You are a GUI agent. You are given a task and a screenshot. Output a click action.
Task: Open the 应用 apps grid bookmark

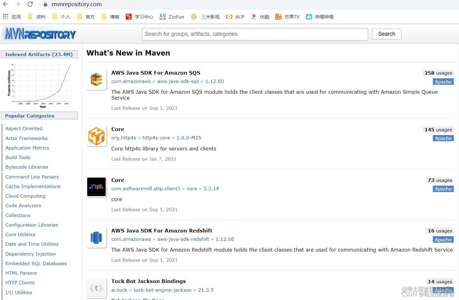tap(12, 17)
